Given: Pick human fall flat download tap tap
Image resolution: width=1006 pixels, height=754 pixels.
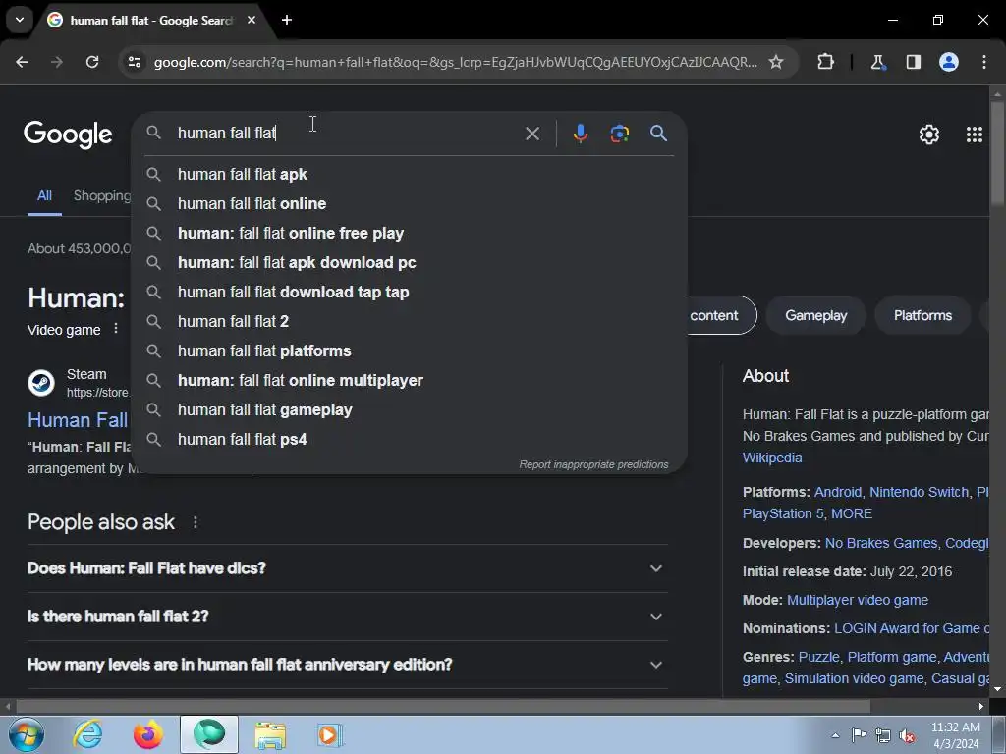Looking at the screenshot, I should coord(410,293).
